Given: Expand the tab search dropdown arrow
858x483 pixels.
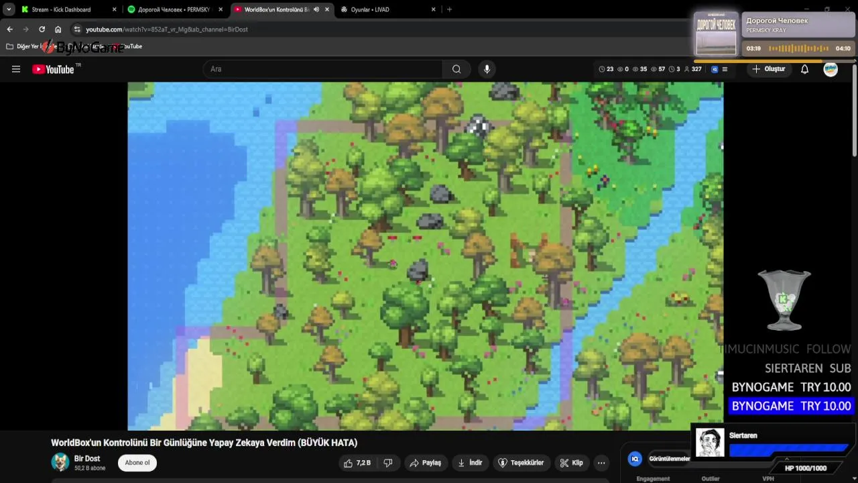Looking at the screenshot, I should [9, 9].
